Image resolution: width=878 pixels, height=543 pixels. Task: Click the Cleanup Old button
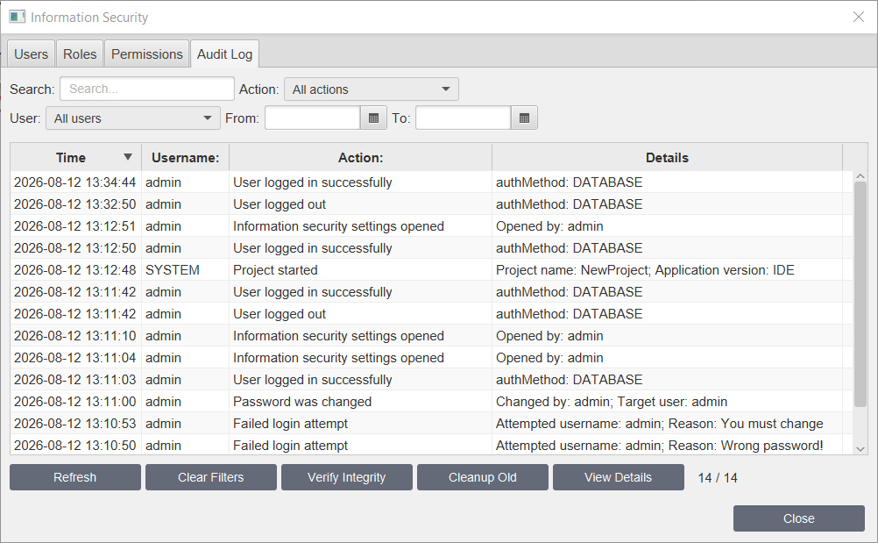483,477
